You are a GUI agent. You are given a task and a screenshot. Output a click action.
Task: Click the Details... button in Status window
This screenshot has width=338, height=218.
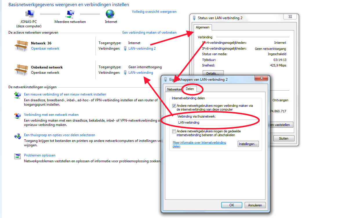(x=213, y=73)
